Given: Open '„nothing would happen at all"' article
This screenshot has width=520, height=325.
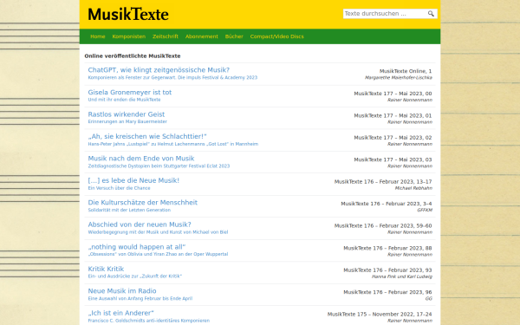Looking at the screenshot, I should 137,247.
